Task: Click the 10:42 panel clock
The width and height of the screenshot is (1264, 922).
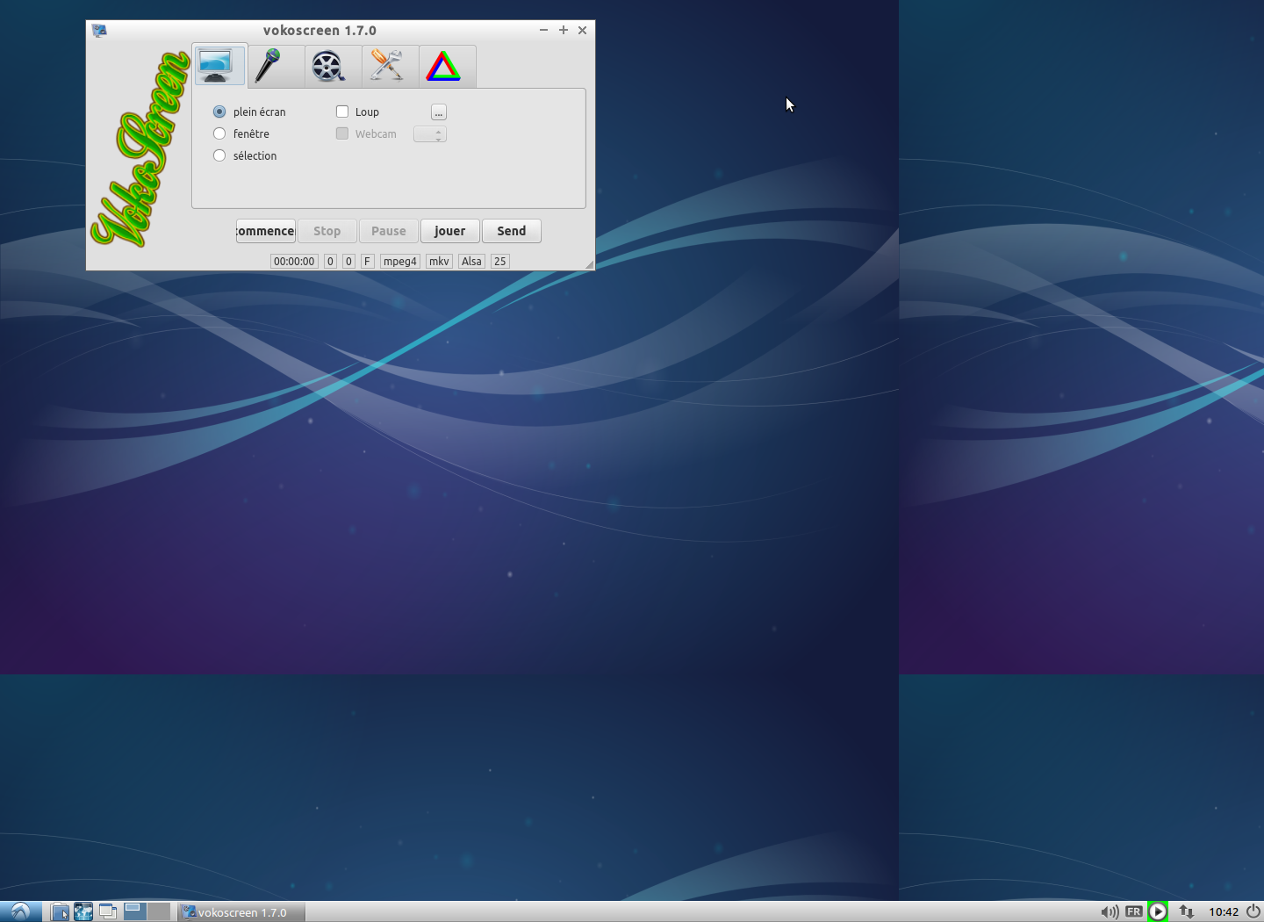Action: click(x=1224, y=911)
